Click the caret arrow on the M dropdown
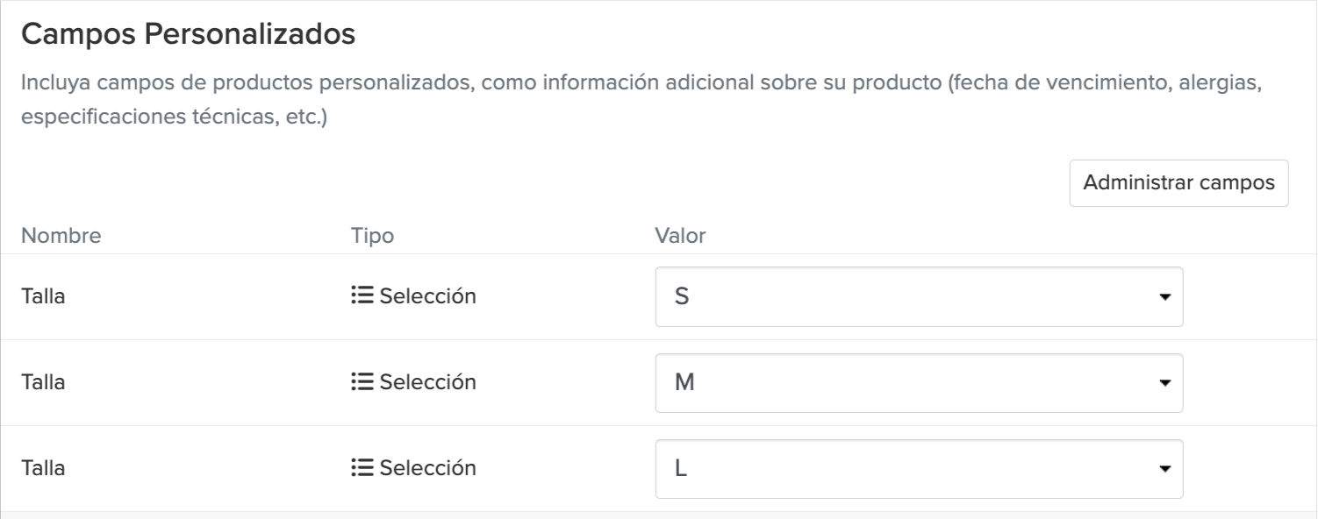This screenshot has width=1318, height=519. 1164,383
